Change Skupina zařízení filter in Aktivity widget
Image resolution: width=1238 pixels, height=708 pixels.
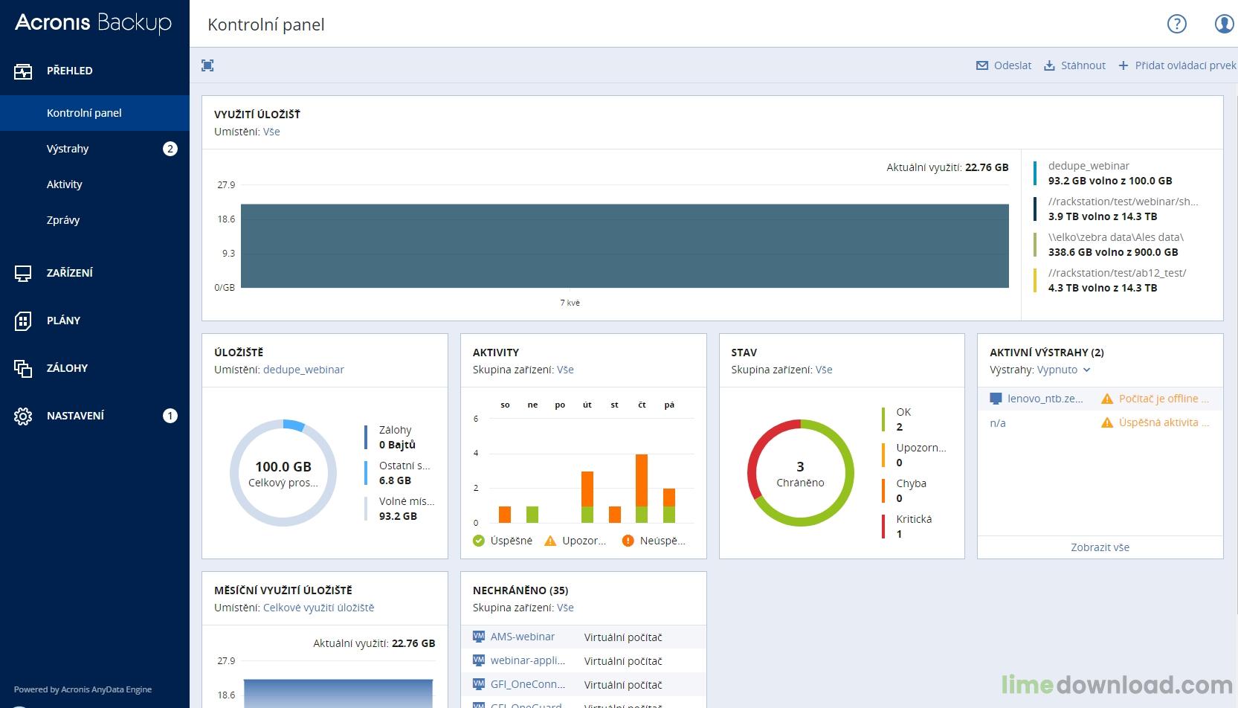[x=565, y=370]
